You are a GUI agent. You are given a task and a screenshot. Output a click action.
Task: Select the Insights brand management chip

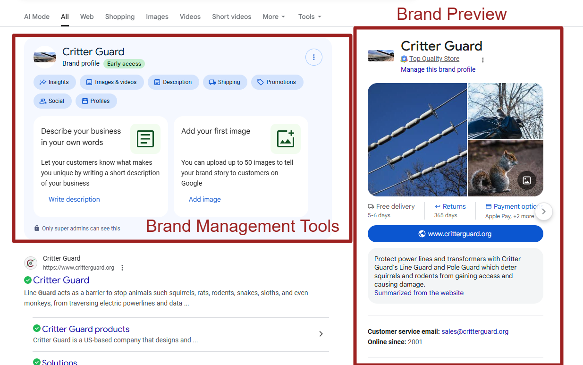tap(54, 82)
